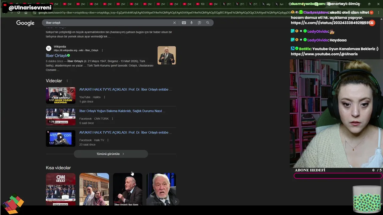
Task: Click the 'ABONE HEDEFİ' label
Action: click(x=310, y=170)
